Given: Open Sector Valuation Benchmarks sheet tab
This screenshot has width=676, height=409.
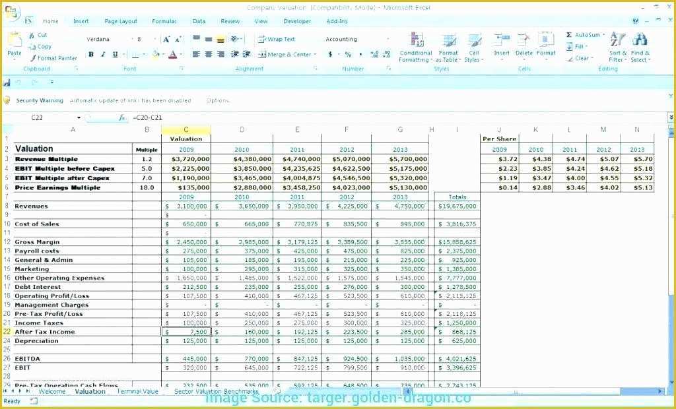Looking at the screenshot, I should tap(216, 391).
